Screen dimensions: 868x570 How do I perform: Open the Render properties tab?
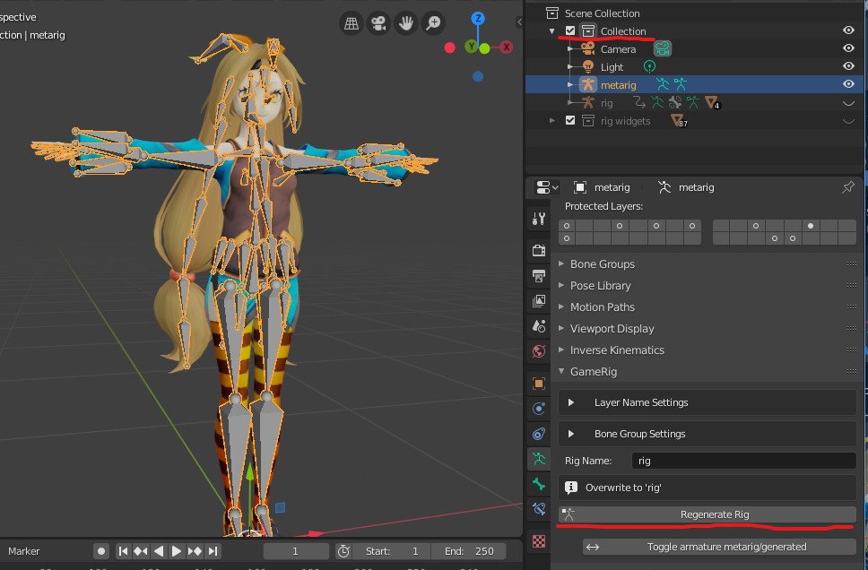coord(539,250)
